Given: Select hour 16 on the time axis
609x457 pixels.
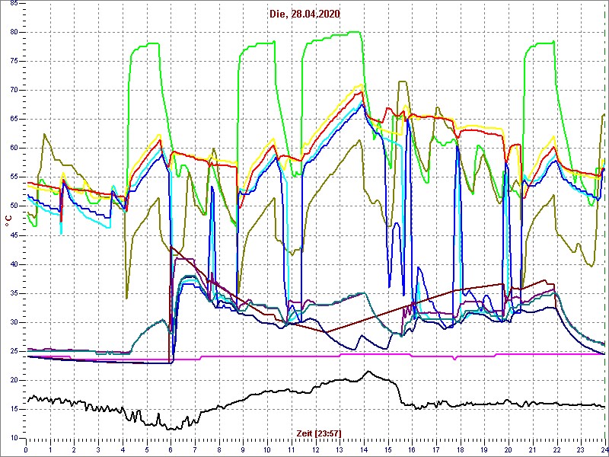Looking at the screenshot, I should (411, 449).
